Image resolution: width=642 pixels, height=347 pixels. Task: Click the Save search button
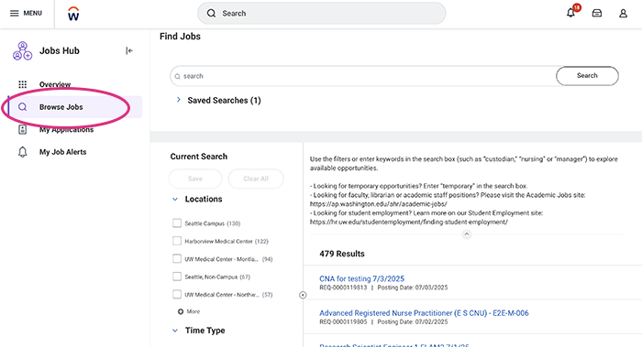195,179
